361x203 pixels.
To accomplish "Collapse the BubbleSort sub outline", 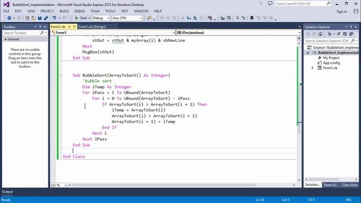I will [x=61, y=75].
